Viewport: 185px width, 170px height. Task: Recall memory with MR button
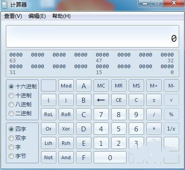coord(119,86)
